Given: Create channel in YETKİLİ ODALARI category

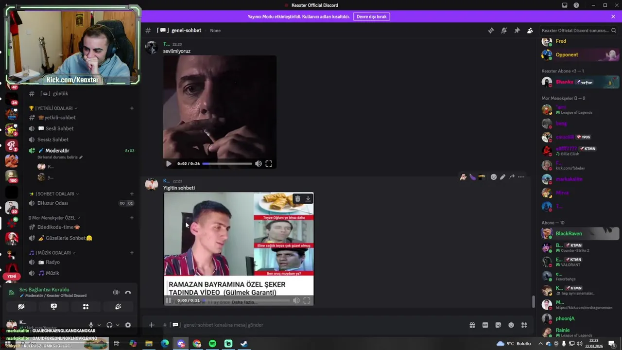Looking at the screenshot, I should [132, 108].
